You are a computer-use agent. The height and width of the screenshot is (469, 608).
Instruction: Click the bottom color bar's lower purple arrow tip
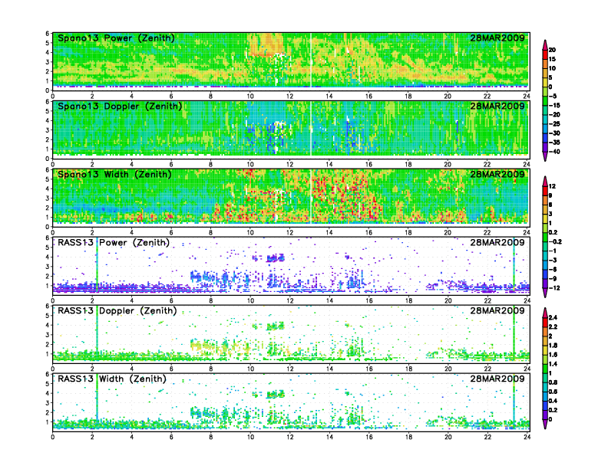(545, 424)
